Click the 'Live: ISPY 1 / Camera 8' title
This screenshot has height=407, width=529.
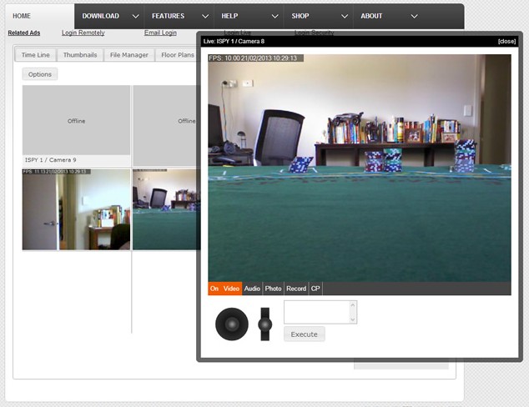click(234, 42)
